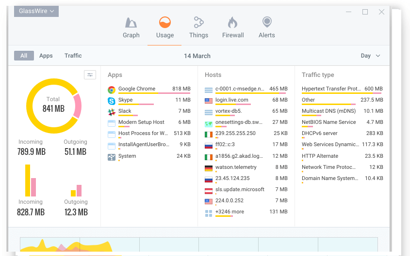This screenshot has height=256, width=410.
Task: Open the Things network icon
Action: 198,22
